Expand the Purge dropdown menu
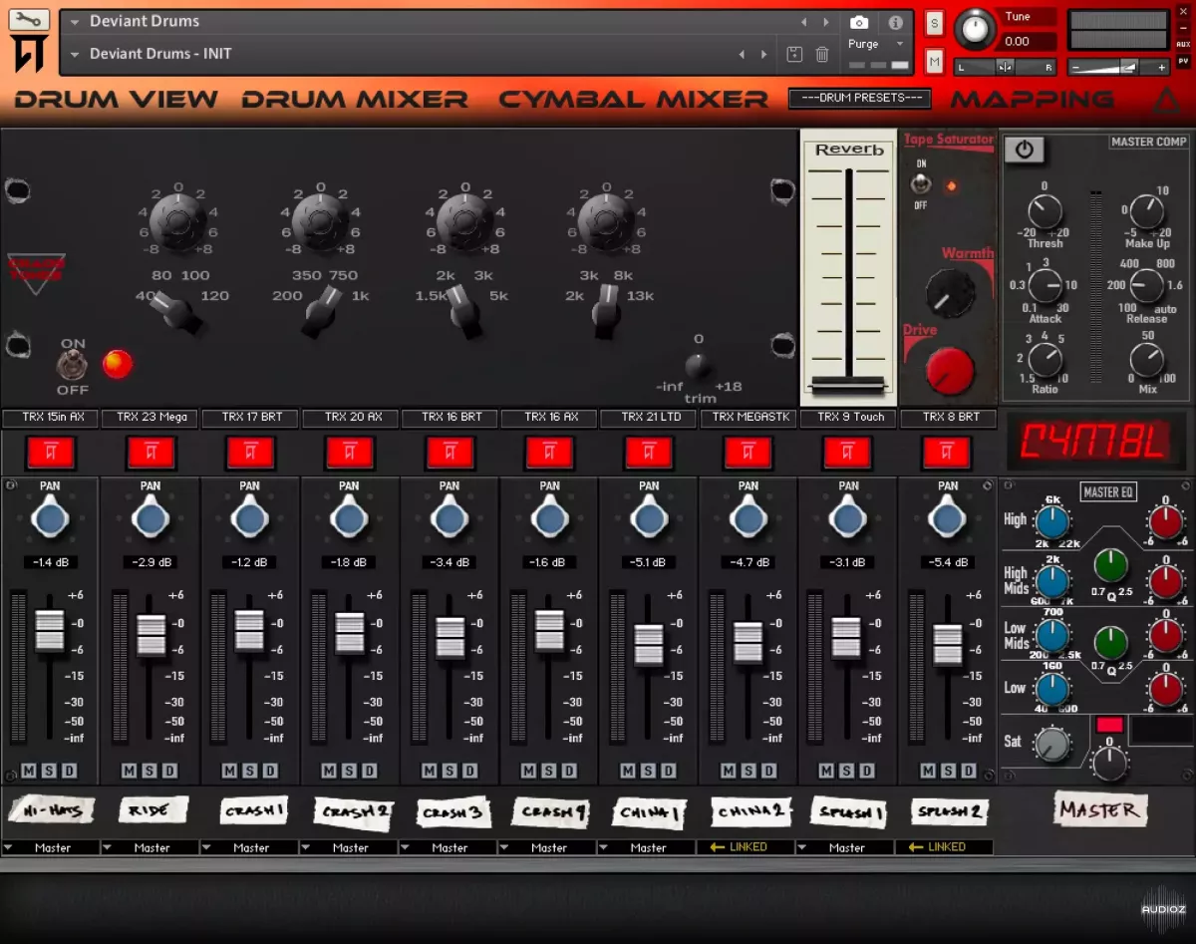Viewport: 1196px width, 944px height. coord(876,44)
